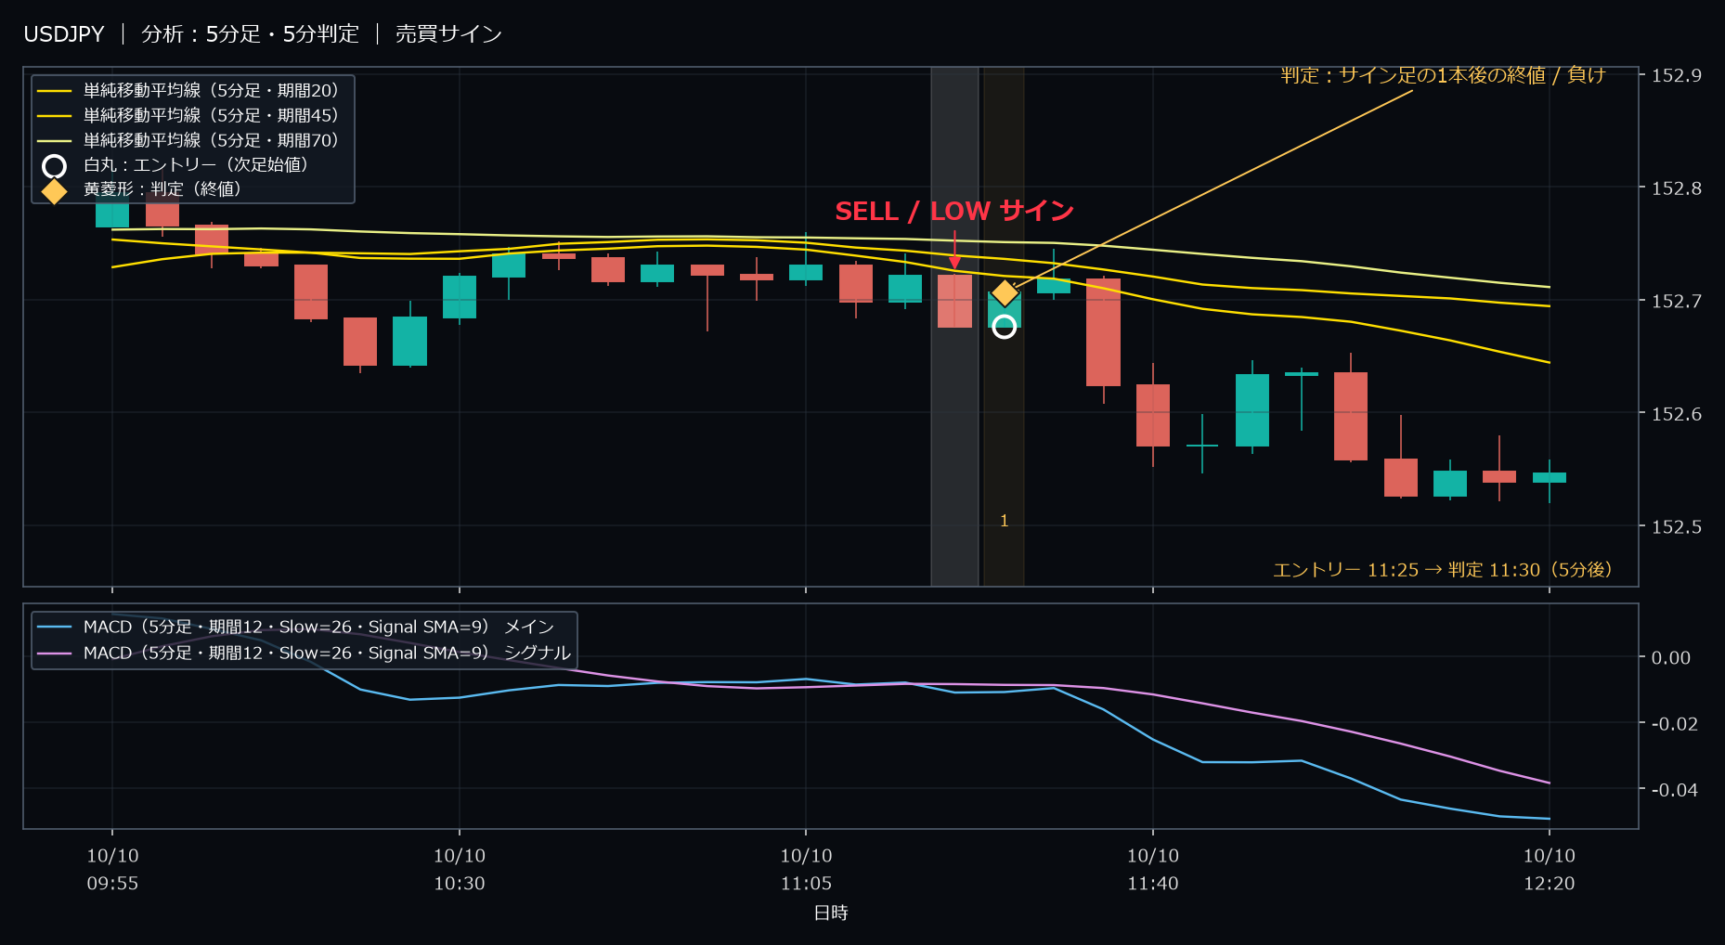Click the 10/10 11:05 time axis label
Image resolution: width=1725 pixels, height=945 pixels.
point(806,870)
